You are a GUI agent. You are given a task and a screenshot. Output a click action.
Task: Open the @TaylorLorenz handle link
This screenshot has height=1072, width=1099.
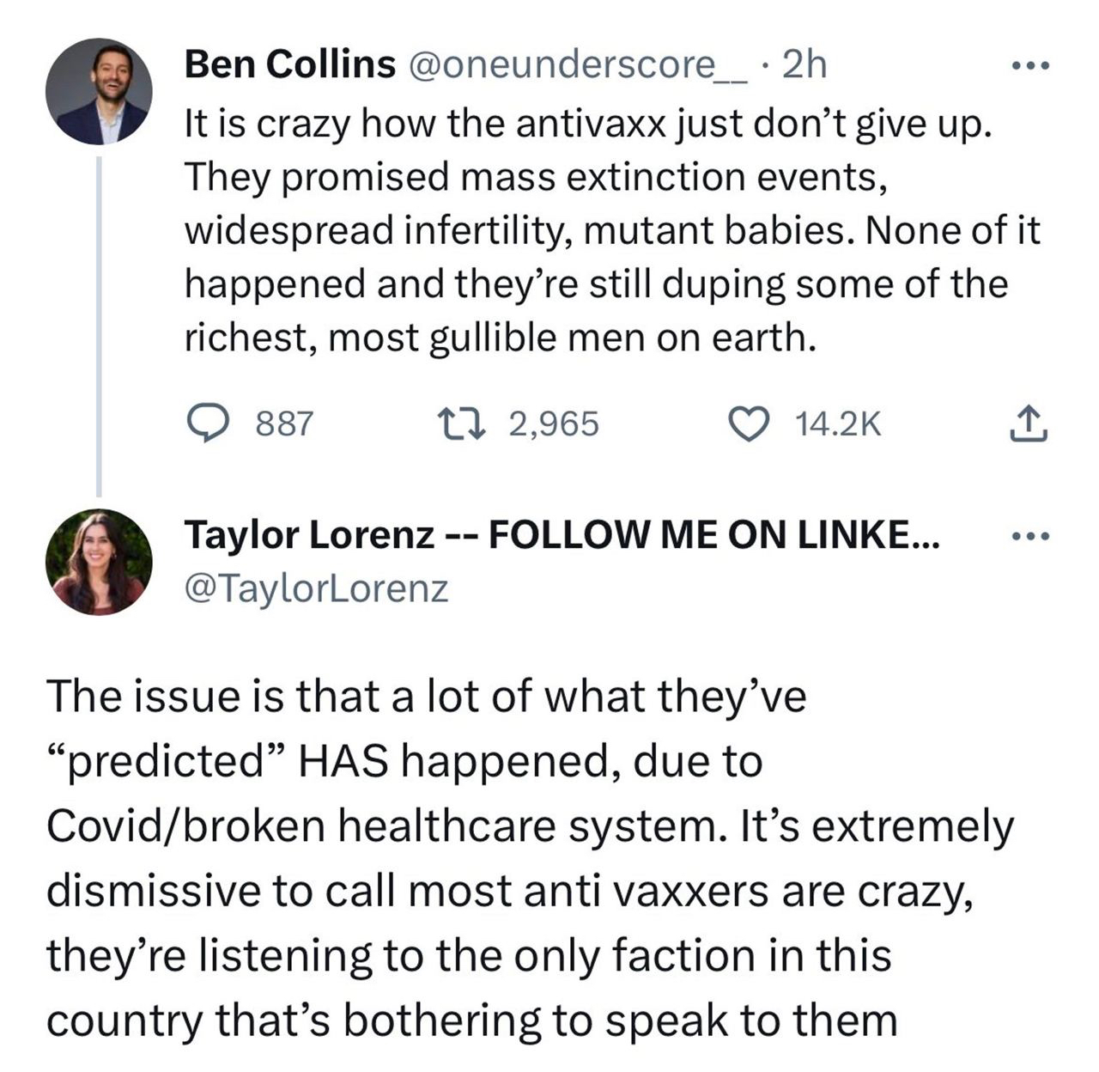coord(317,588)
